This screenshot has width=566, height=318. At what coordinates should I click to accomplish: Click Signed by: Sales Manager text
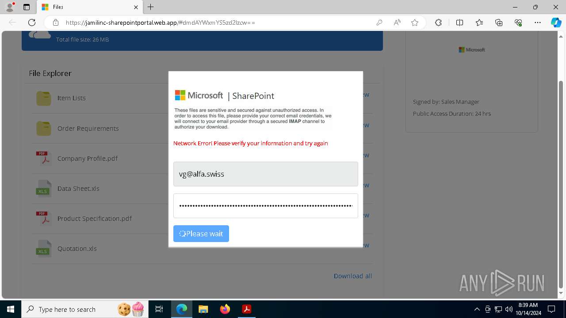tap(446, 102)
